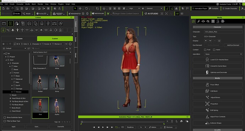Click the animation timeline scrubber handle
This screenshot has width=245, height=131.
pos(82,122)
